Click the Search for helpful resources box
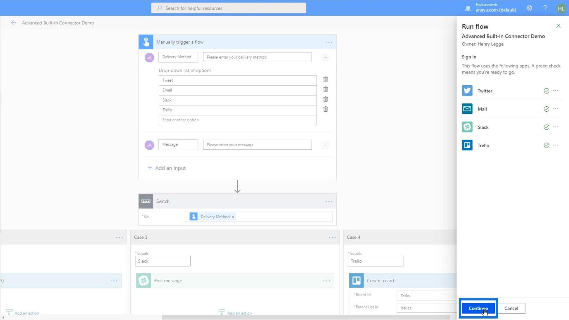Screen dimensions: 569x320 pos(228,8)
